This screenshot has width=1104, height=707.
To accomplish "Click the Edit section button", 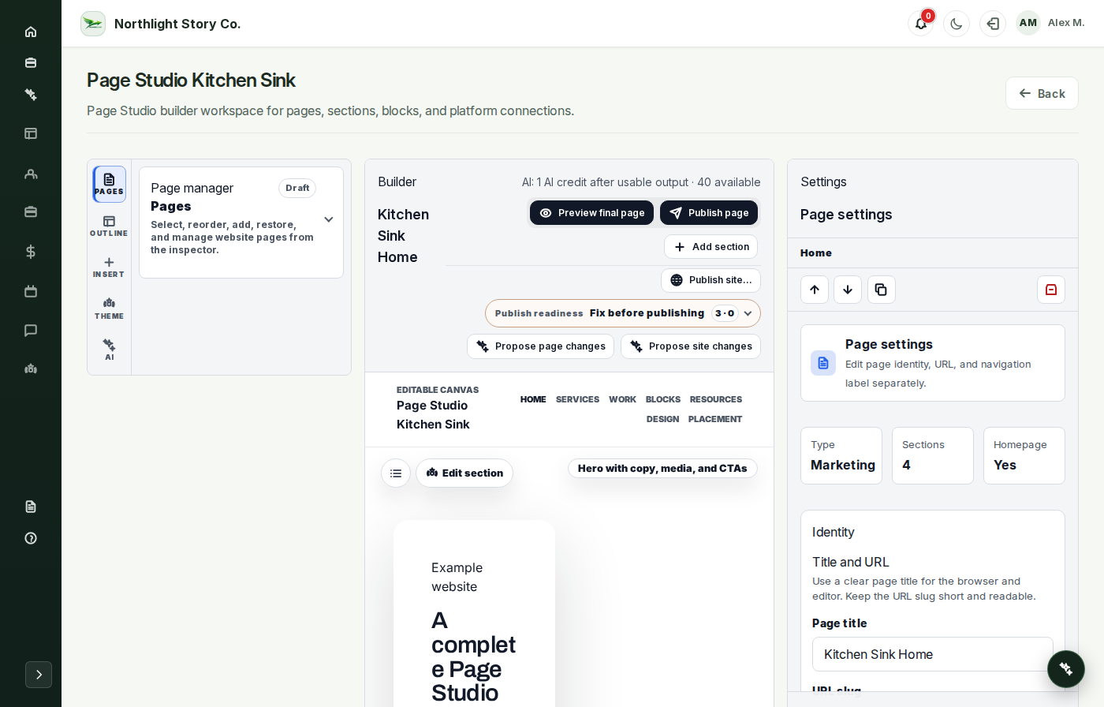I will pyautogui.click(x=464, y=473).
